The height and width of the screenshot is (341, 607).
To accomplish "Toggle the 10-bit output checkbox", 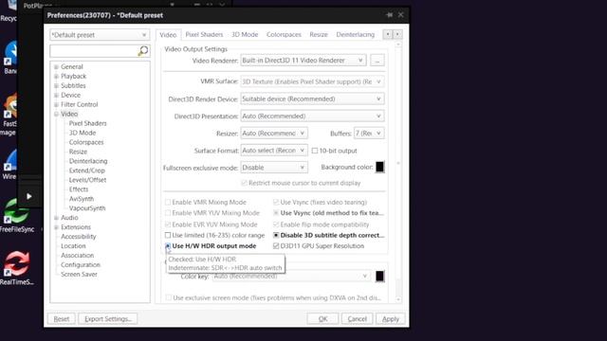I will [315, 151].
